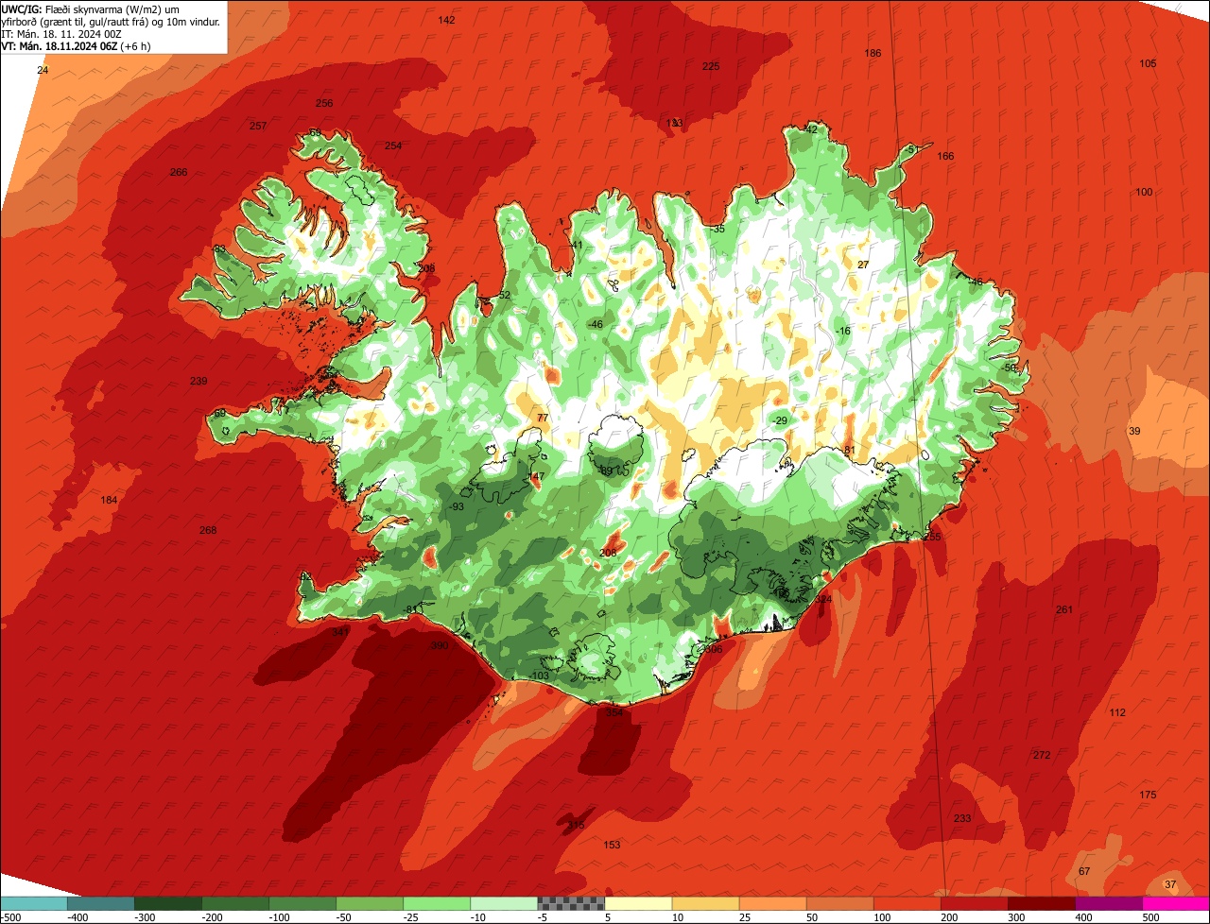
Task: Pick the legend swatch between -100 and -50
Action: click(x=302, y=903)
